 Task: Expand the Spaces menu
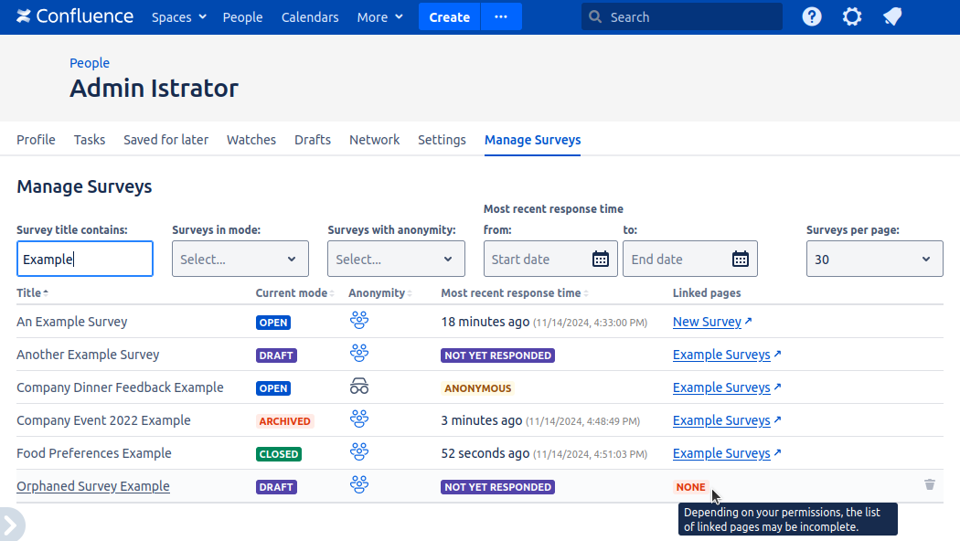[178, 17]
